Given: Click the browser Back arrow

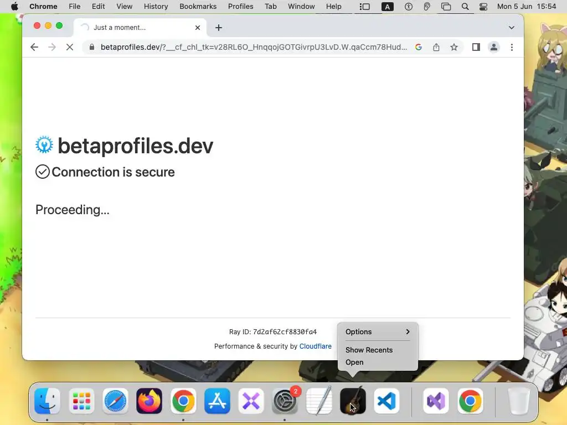Looking at the screenshot, I should (x=34, y=47).
